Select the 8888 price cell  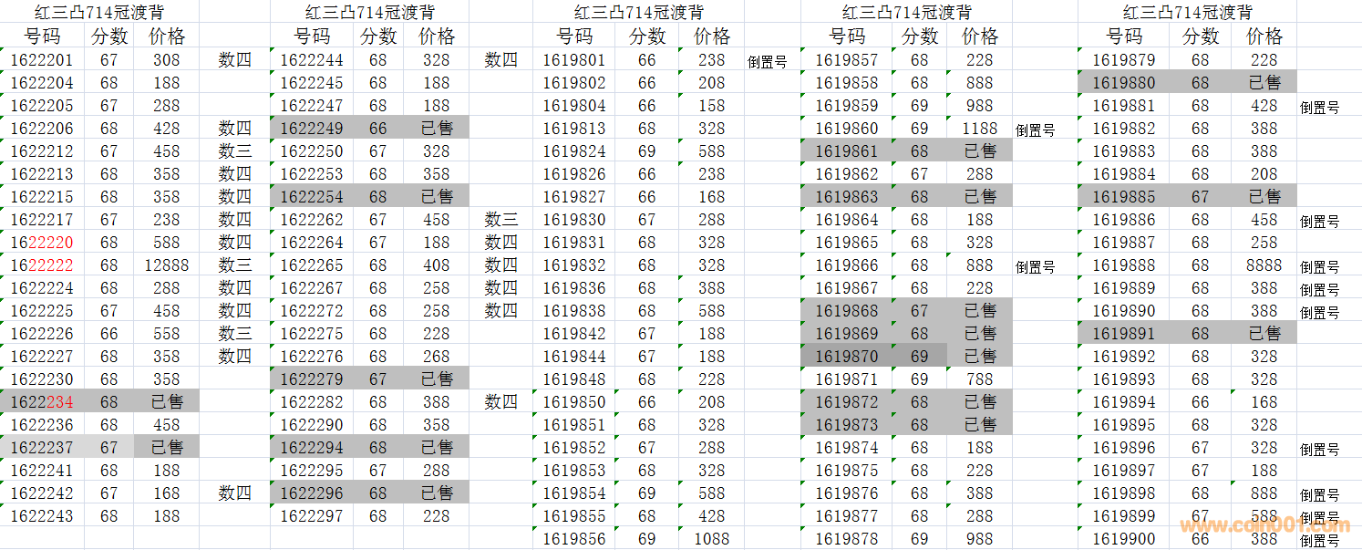click(1264, 265)
